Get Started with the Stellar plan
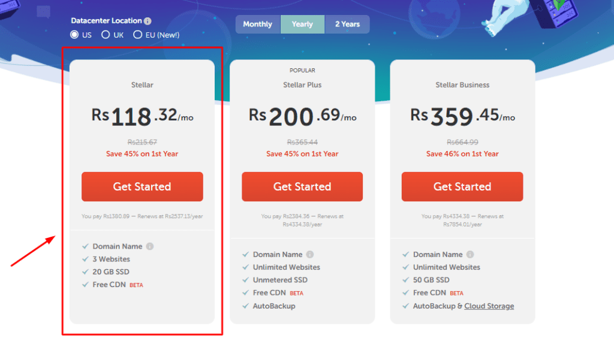The width and height of the screenshot is (614, 356). pos(142,186)
